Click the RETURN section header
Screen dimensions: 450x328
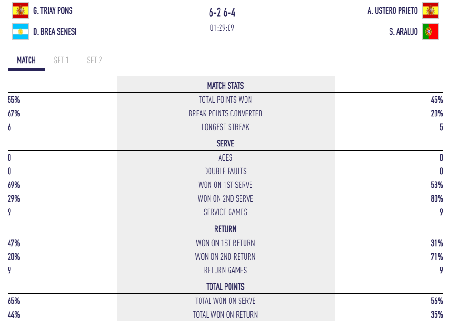pos(225,229)
